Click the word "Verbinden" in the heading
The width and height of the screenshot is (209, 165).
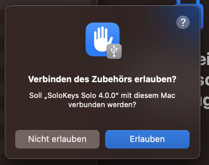pos(50,79)
